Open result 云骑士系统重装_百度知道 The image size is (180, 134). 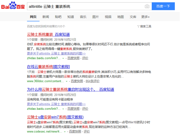(48, 34)
